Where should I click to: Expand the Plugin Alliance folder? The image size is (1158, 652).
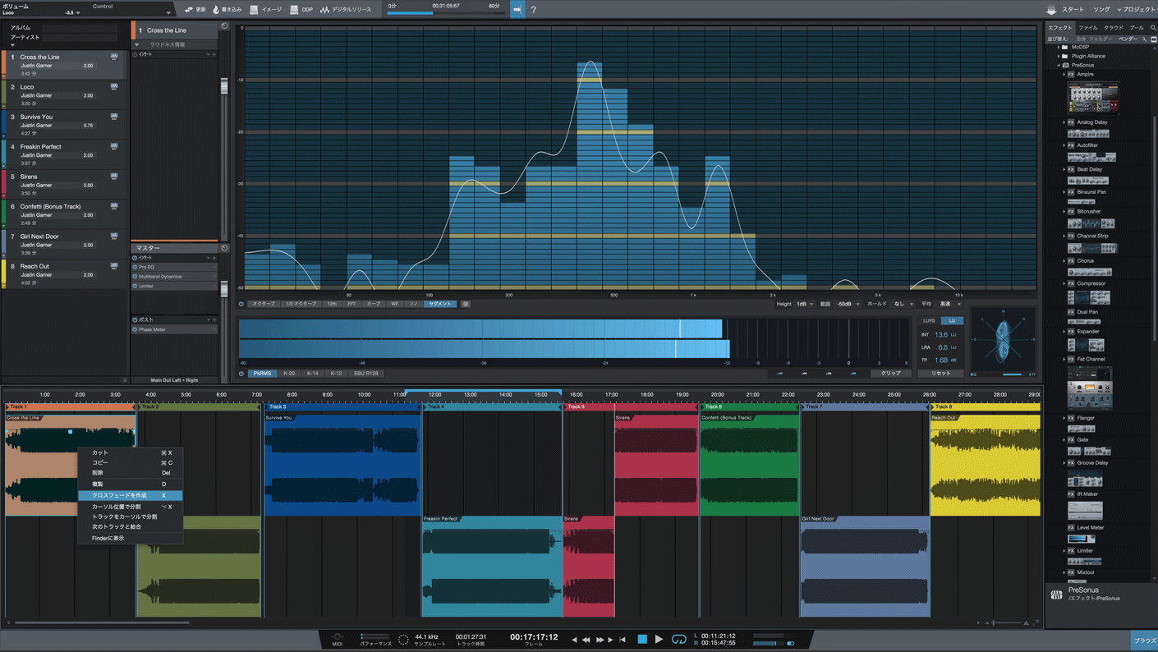coord(1059,56)
